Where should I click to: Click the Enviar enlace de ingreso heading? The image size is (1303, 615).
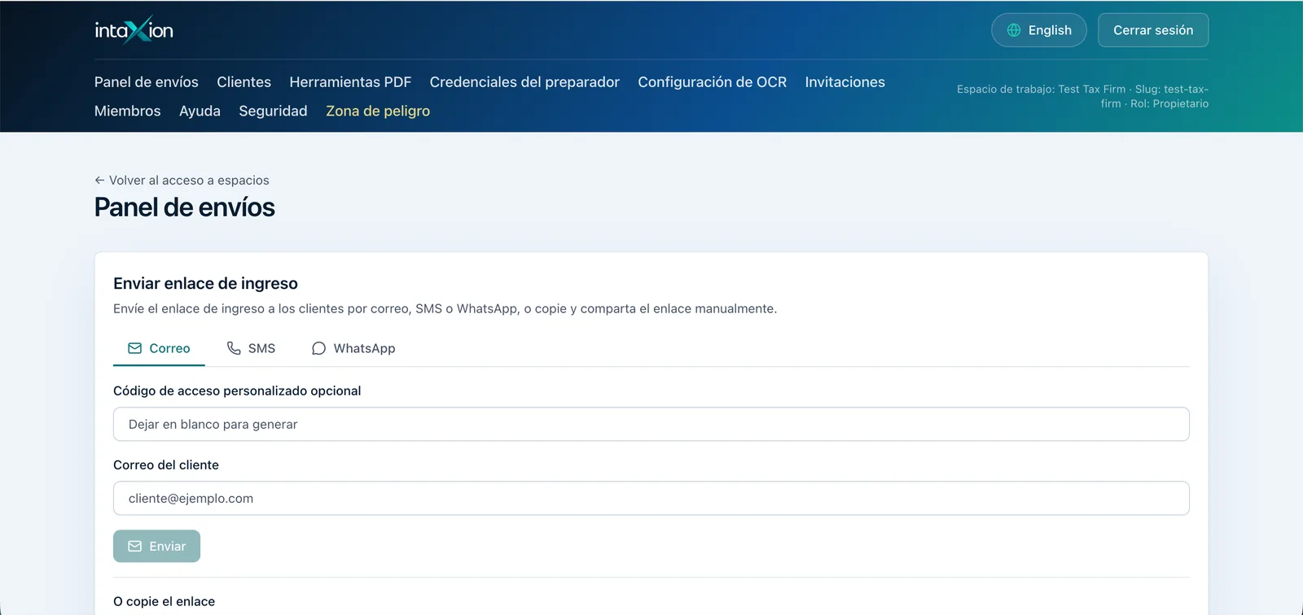click(x=205, y=283)
